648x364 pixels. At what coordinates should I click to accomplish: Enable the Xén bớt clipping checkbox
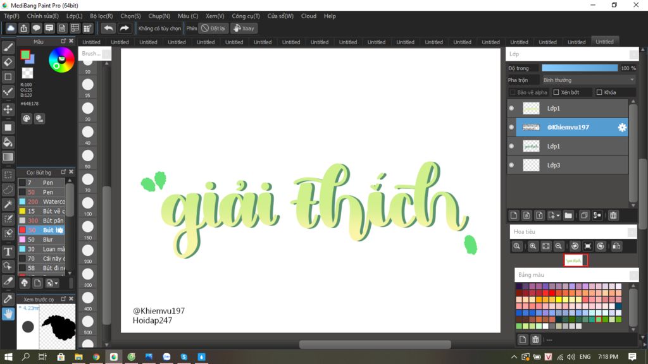(x=556, y=92)
